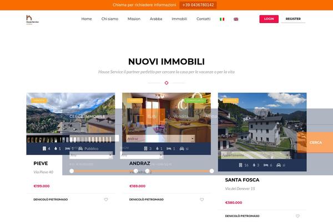
Task: Click the pink LOGIN button
Action: [x=269, y=19]
